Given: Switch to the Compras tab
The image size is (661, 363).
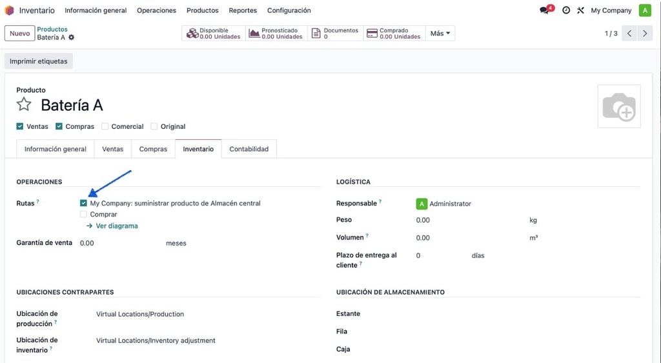Looking at the screenshot, I should tap(153, 149).
